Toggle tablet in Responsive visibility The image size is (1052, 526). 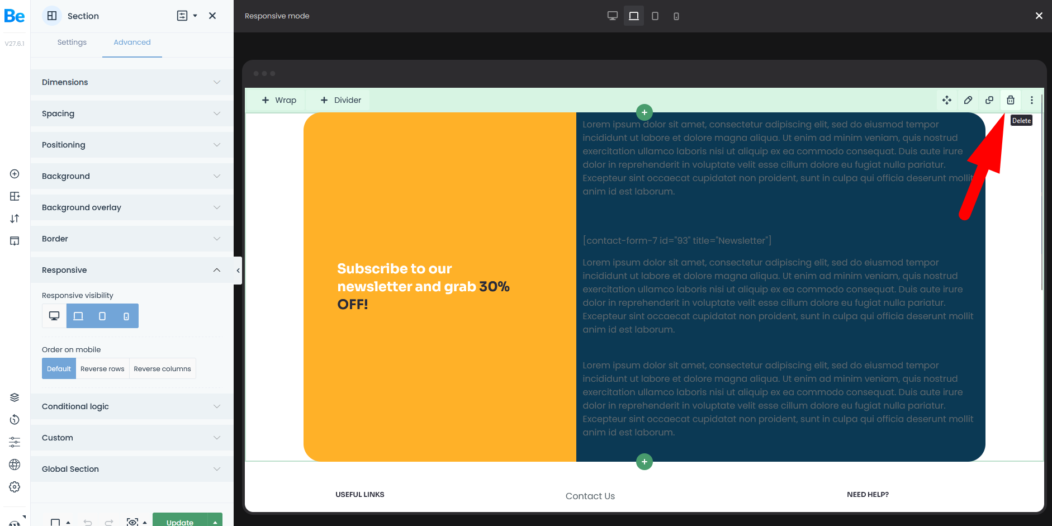coord(102,316)
